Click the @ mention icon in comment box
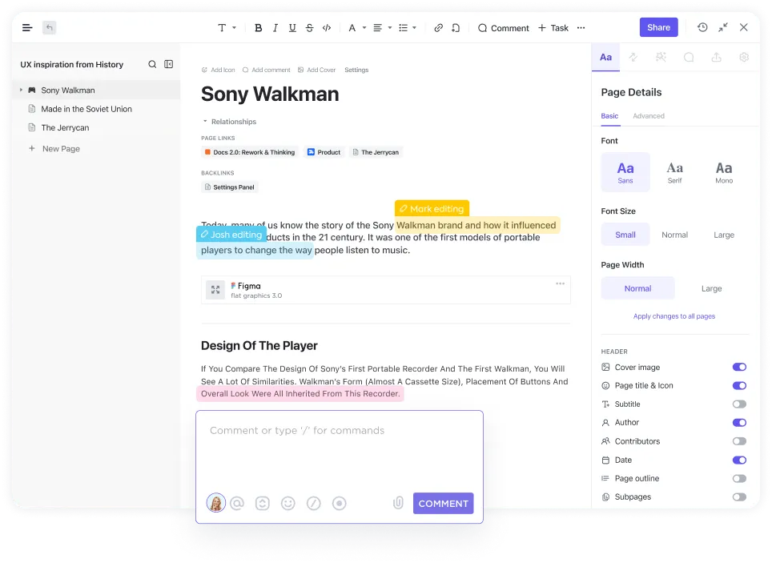Screen dimensions: 772x567 [237, 503]
